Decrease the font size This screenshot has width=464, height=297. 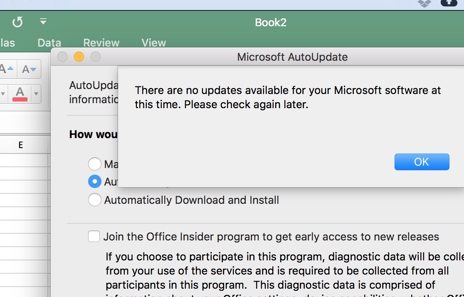pos(29,69)
